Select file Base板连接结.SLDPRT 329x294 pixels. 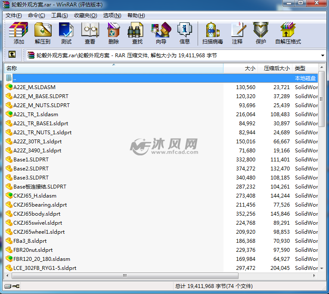tap(40, 186)
